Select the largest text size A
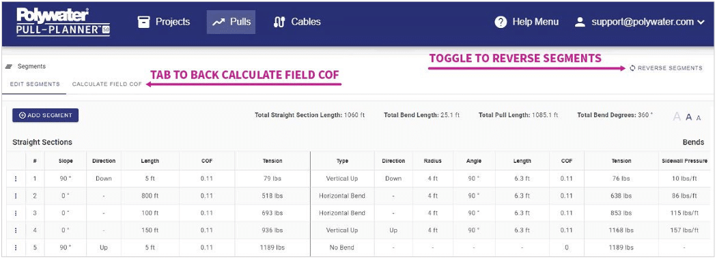 point(677,117)
